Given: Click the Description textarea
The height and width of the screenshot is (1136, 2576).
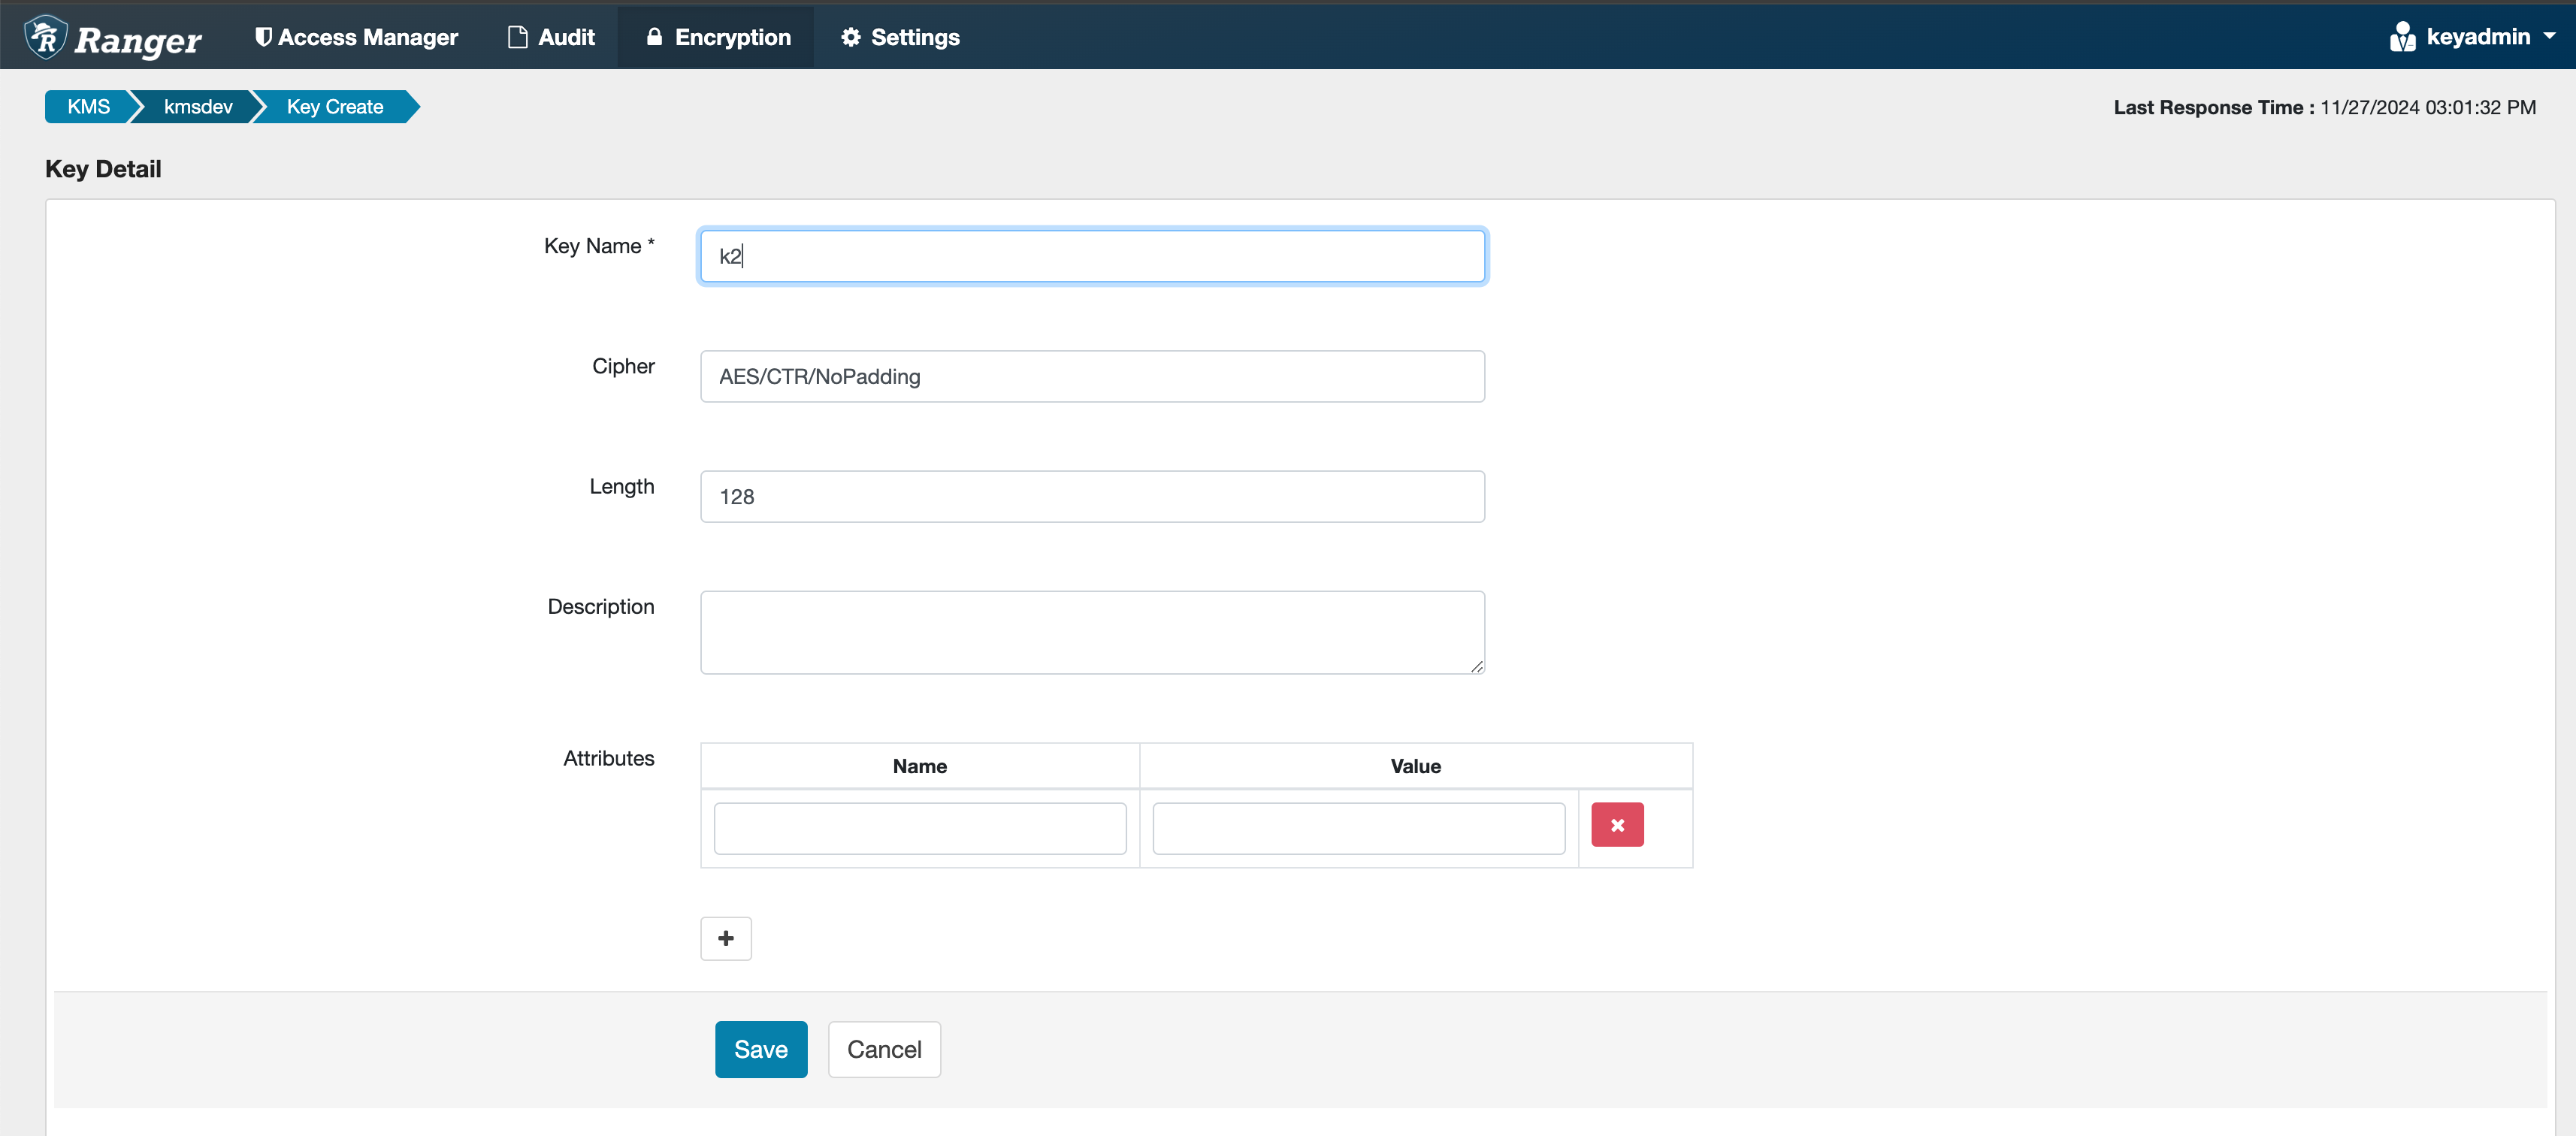Looking at the screenshot, I should (1091, 632).
